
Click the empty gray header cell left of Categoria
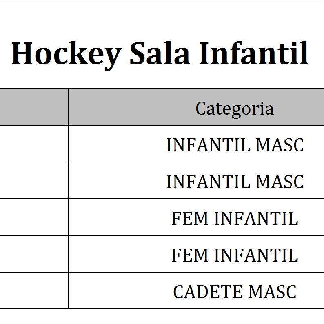tap(34, 107)
